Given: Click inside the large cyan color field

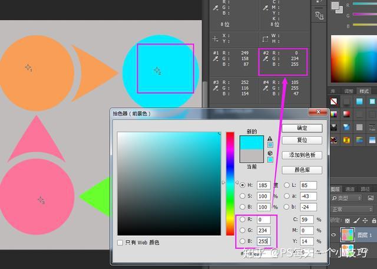Looking at the screenshot, I should (x=169, y=183).
